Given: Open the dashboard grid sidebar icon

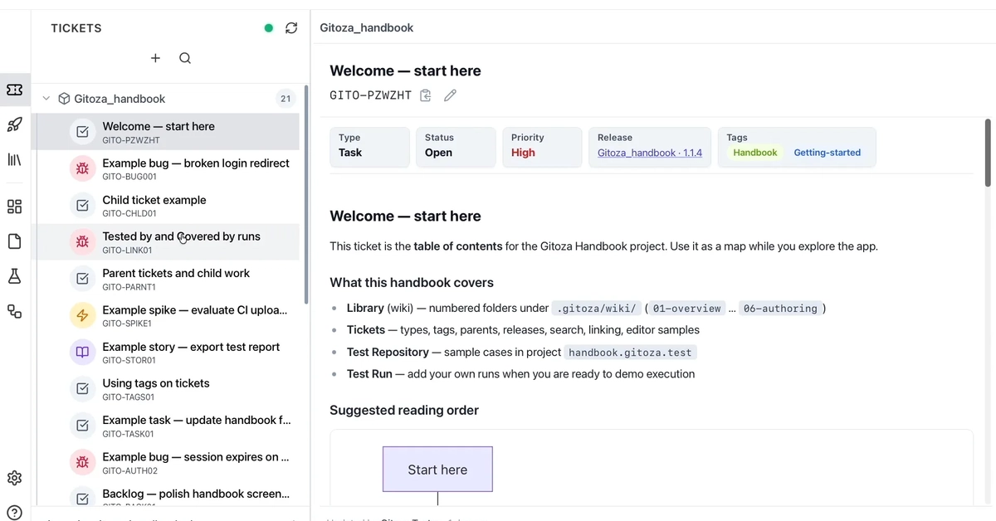Looking at the screenshot, I should point(14,207).
